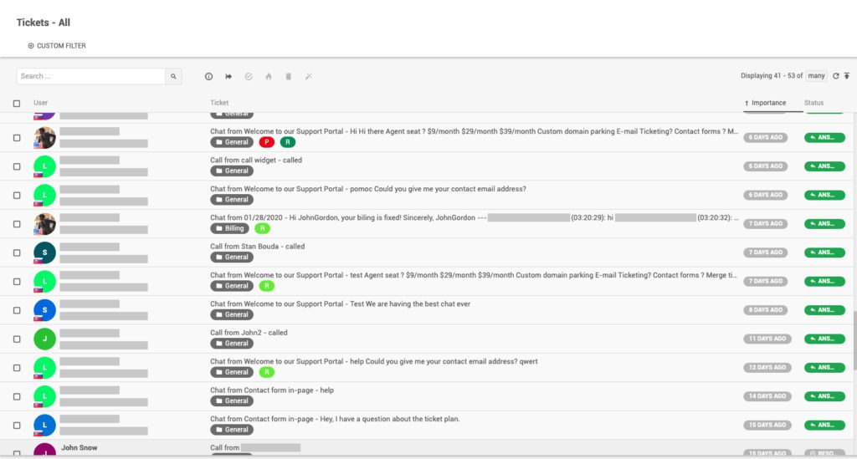Click the flame spam toolbar icon
This screenshot has height=459, width=857.
269,76
